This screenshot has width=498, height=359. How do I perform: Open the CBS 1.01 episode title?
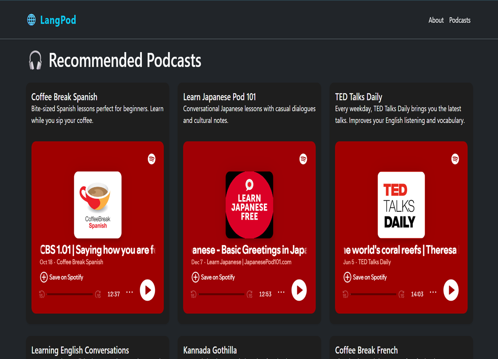(x=98, y=250)
